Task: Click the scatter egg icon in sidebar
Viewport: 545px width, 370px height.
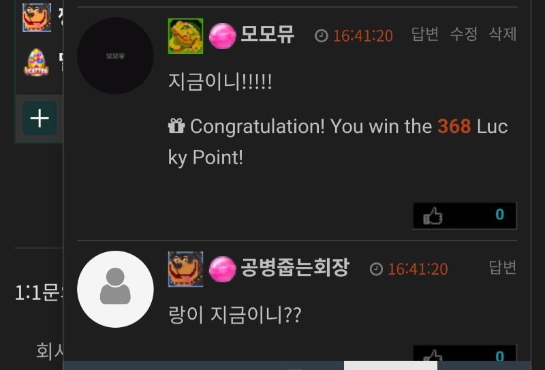Action: [x=36, y=63]
